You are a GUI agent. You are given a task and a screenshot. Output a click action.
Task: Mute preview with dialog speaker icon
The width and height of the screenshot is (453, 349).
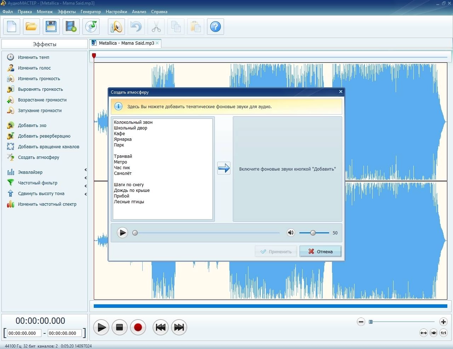click(x=291, y=233)
